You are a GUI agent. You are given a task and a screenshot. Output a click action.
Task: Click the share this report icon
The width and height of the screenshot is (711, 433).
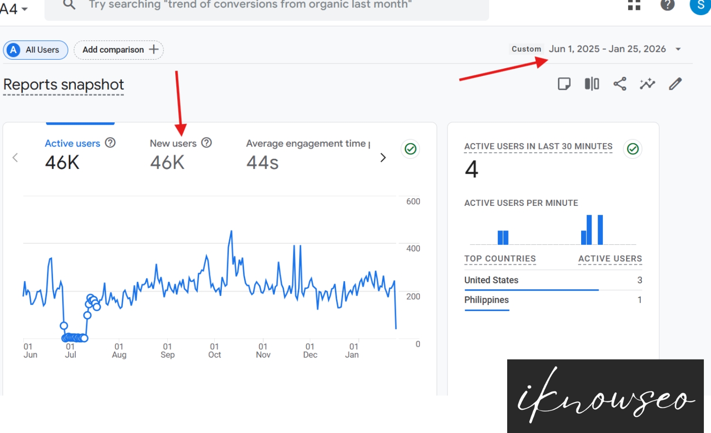[x=620, y=83]
